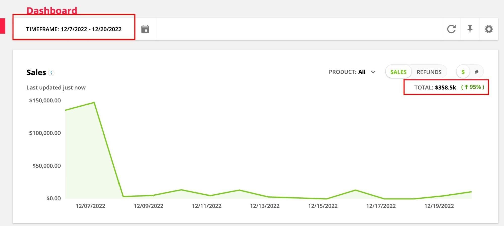The width and height of the screenshot is (504, 226).
Task: Click the Sales help question mark
Action: (x=51, y=73)
